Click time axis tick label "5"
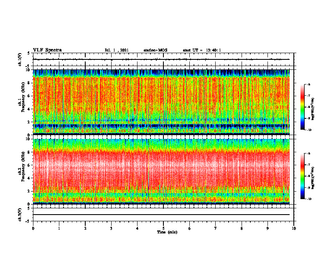Screen dimensions: 331x256 pyautogui.click(x=163, y=228)
